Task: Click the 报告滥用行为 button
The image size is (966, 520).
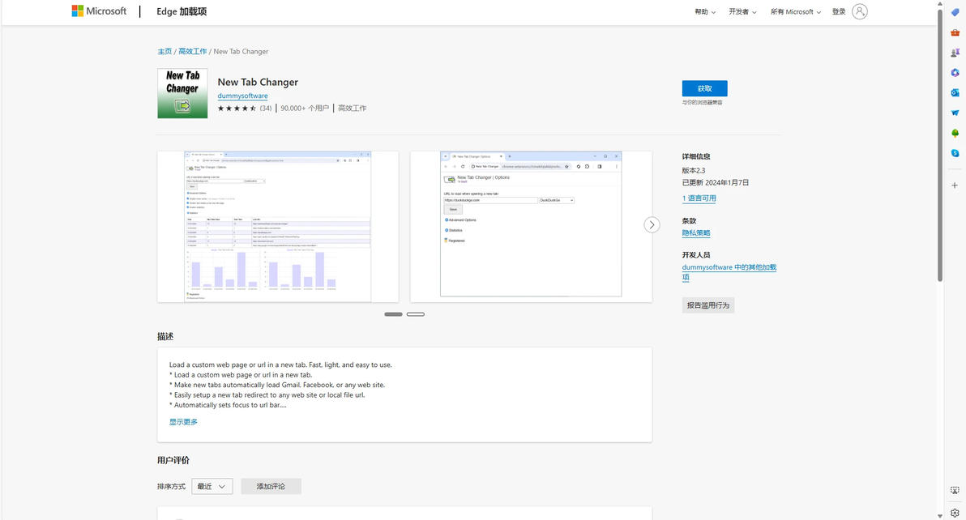Action: coord(707,305)
